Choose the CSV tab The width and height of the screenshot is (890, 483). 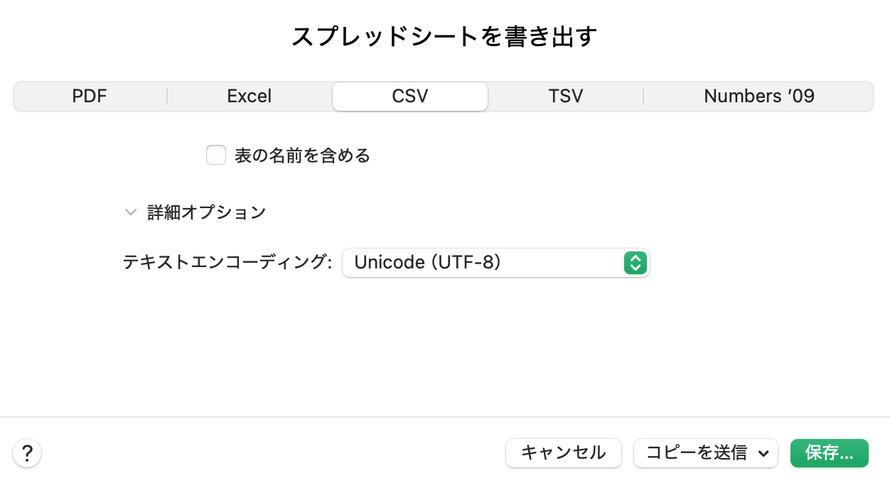[410, 97]
